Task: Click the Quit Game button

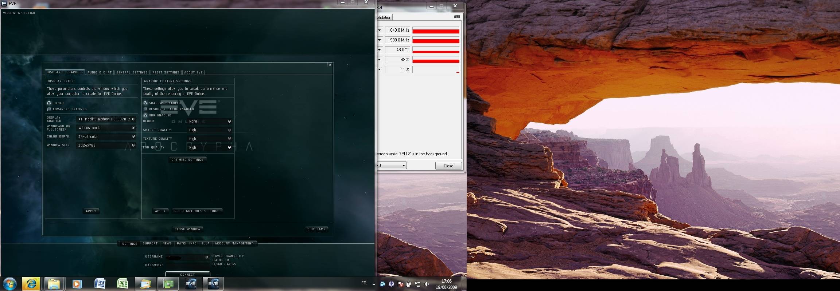Action: (x=316, y=229)
